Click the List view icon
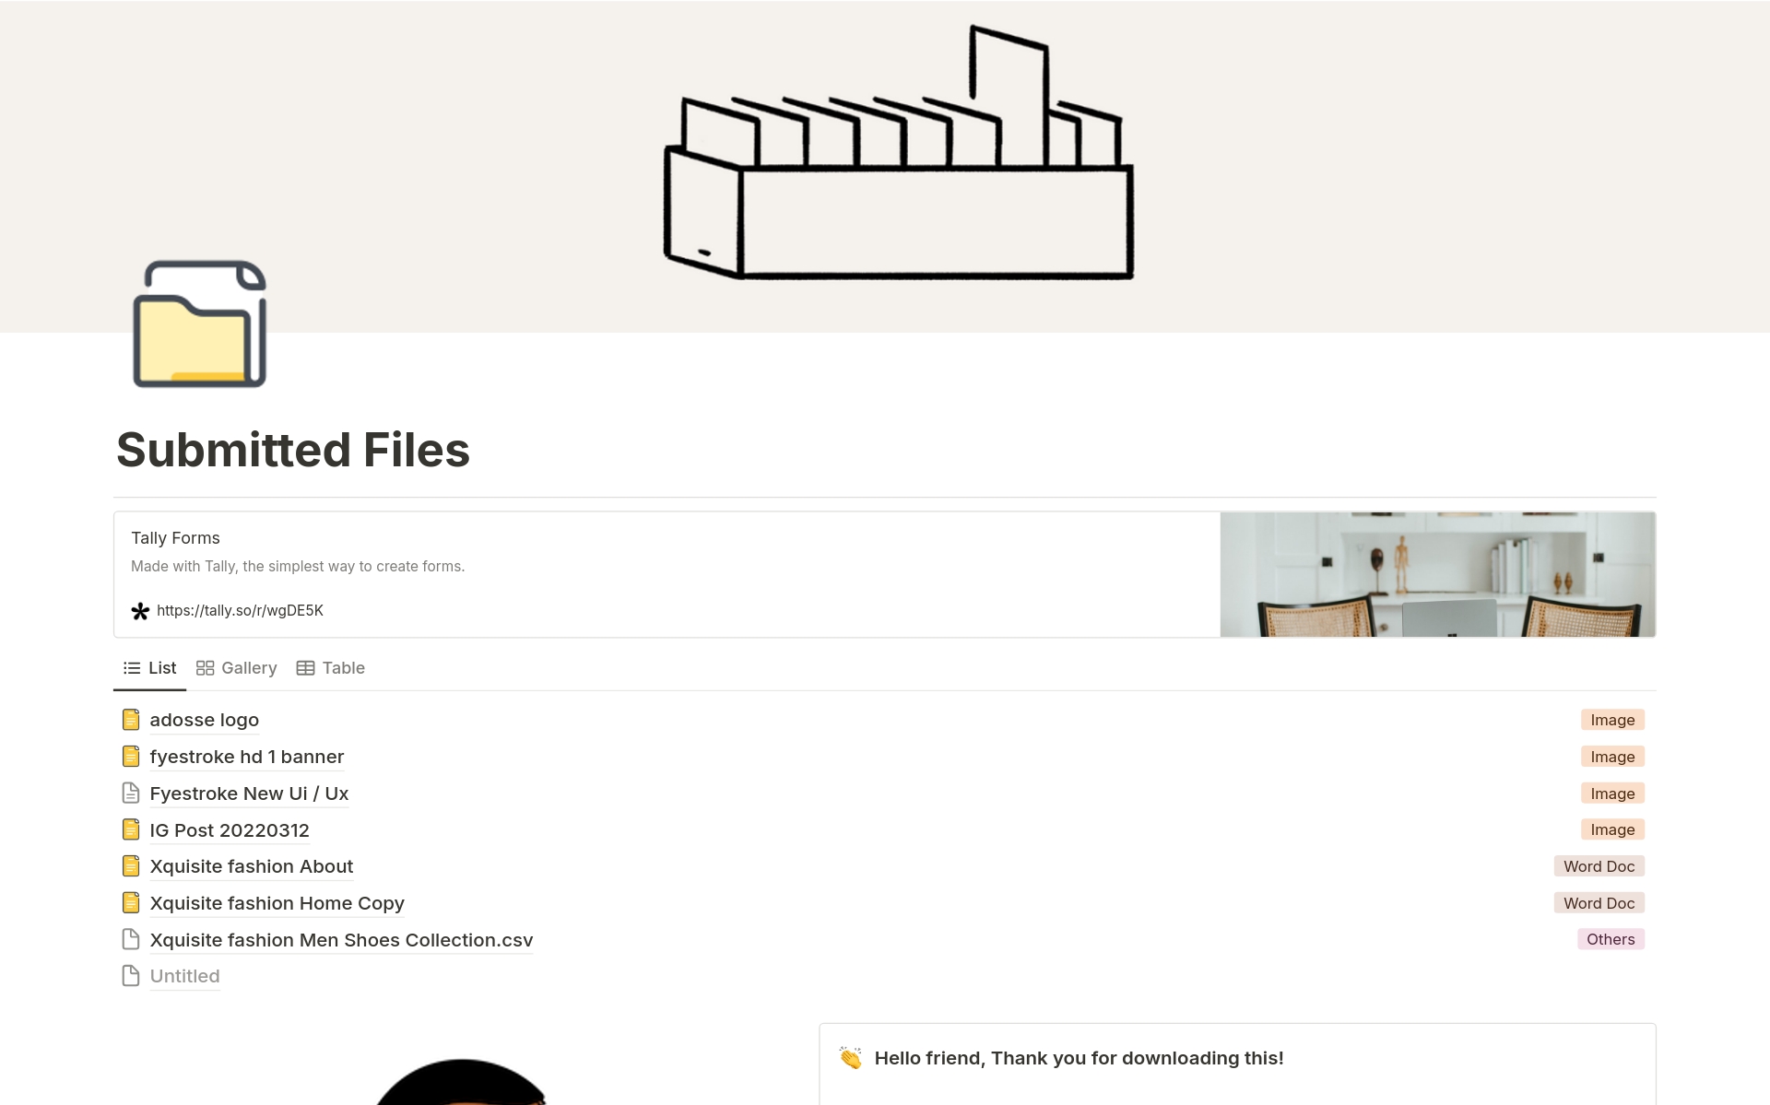Screen dimensions: 1770x1105 131,667
